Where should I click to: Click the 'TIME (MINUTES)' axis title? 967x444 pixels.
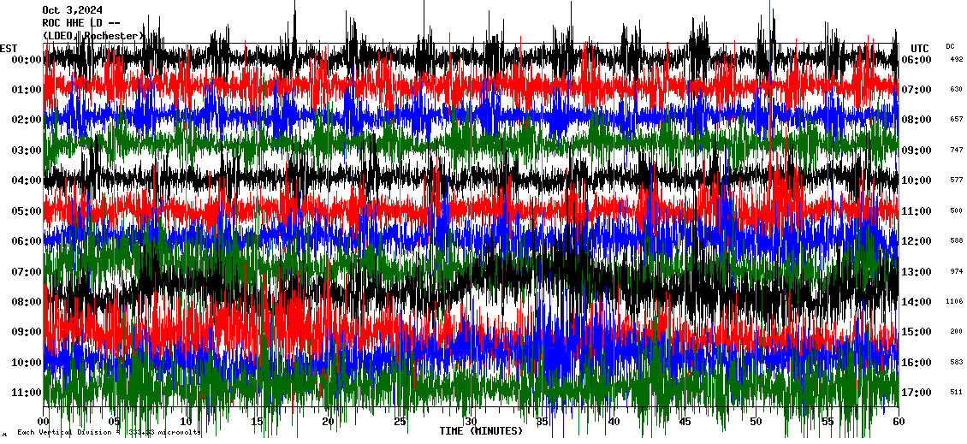pyautogui.click(x=481, y=431)
